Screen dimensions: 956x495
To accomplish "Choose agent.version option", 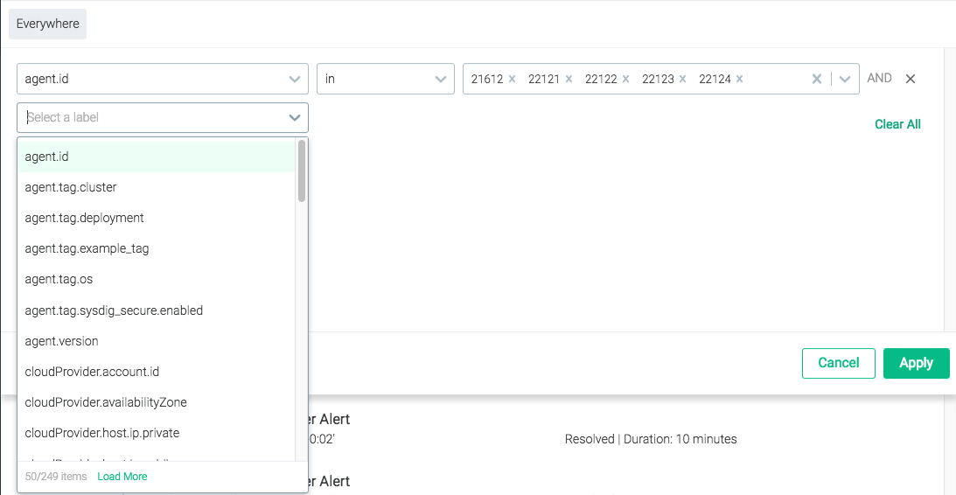I will click(156, 341).
